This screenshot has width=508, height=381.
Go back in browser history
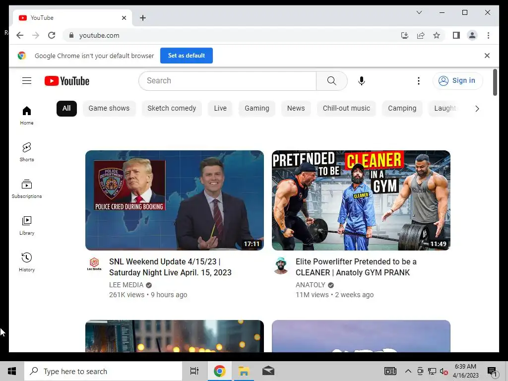pos(20,35)
